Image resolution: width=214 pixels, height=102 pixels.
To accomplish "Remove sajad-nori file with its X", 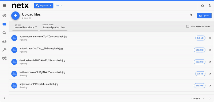I will pos(210,86).
